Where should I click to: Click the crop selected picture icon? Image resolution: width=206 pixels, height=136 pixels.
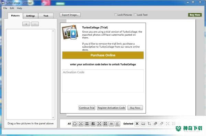(x=149, y=124)
